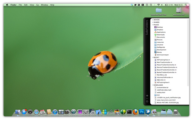Launch App Store from the Dock
Viewport: 193px width, 121px height.
tap(24, 112)
